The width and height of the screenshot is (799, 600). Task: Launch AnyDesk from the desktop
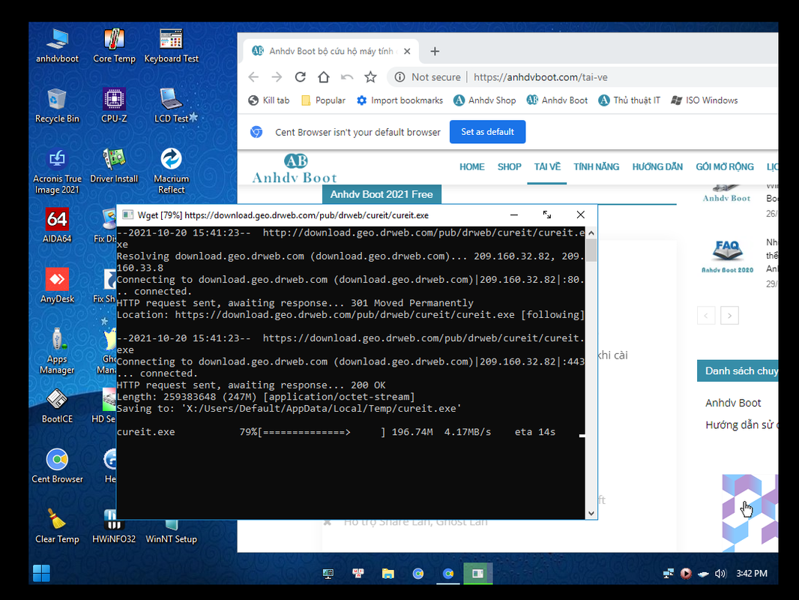point(57,286)
